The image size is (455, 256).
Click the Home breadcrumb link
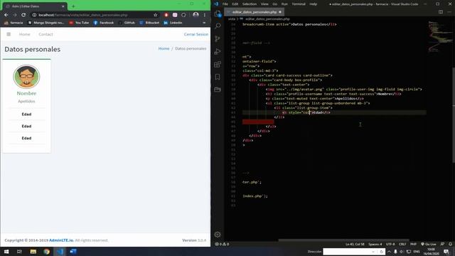click(164, 48)
